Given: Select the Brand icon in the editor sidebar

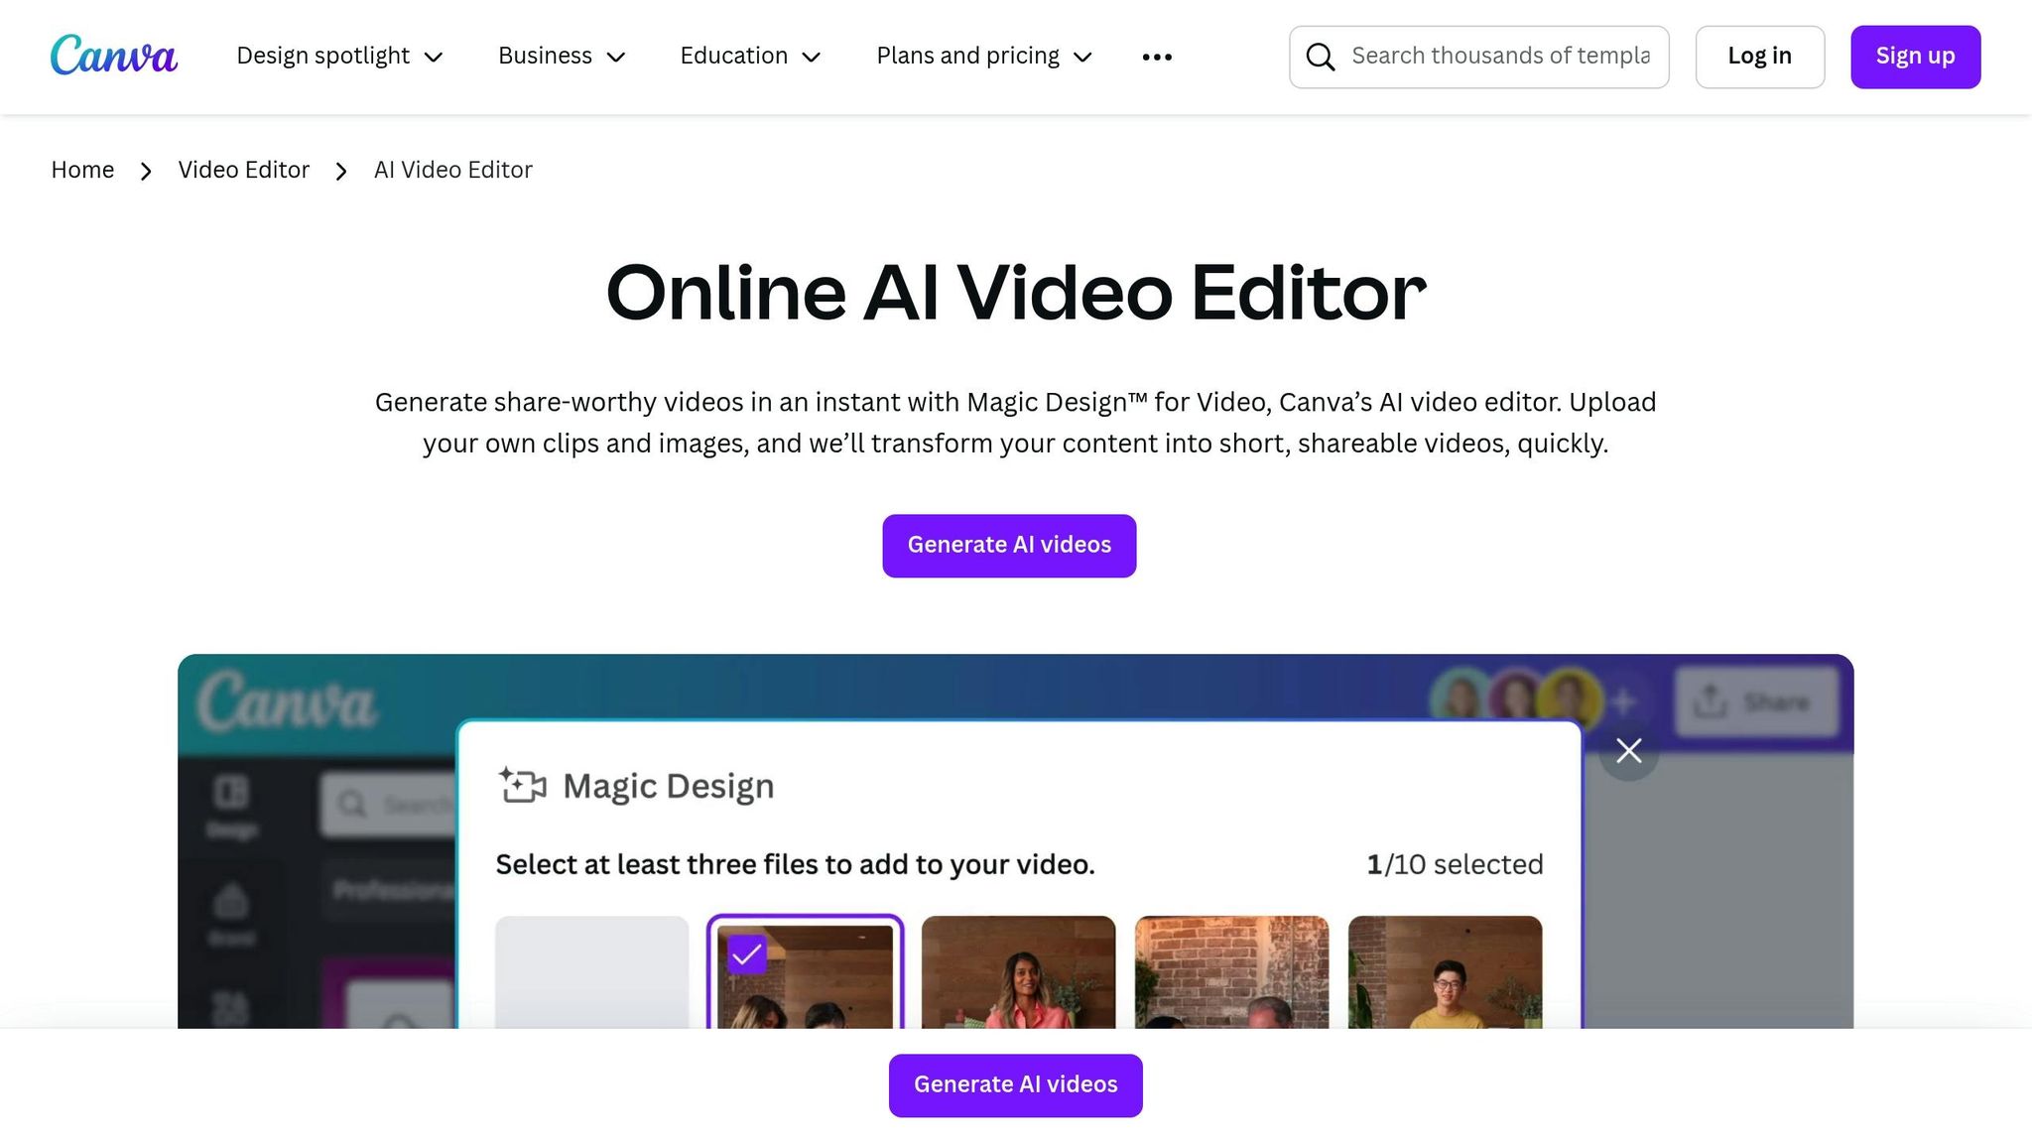Looking at the screenshot, I should pos(231,898).
